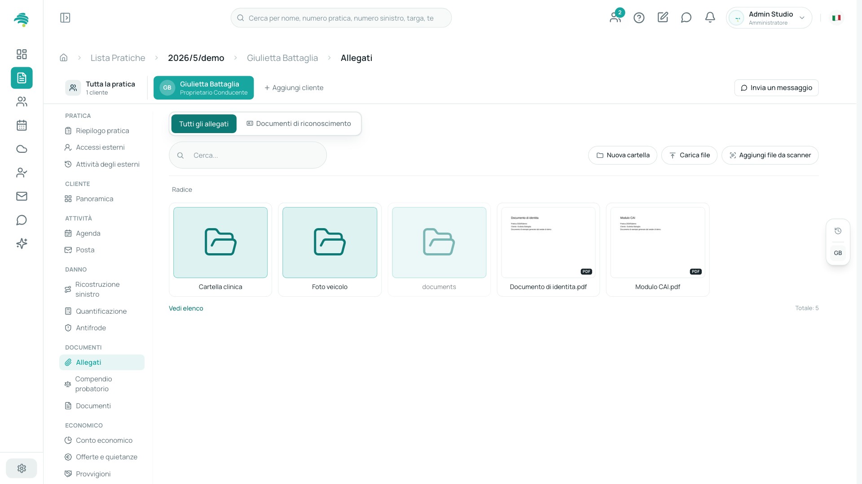Open the contacts people icon in left rail
This screenshot has width=862, height=484.
(x=22, y=102)
